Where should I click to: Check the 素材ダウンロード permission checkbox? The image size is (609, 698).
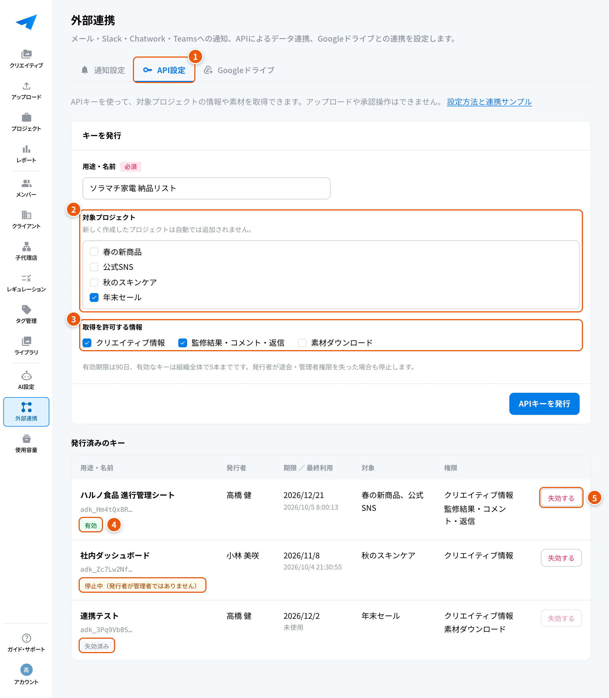pos(302,343)
